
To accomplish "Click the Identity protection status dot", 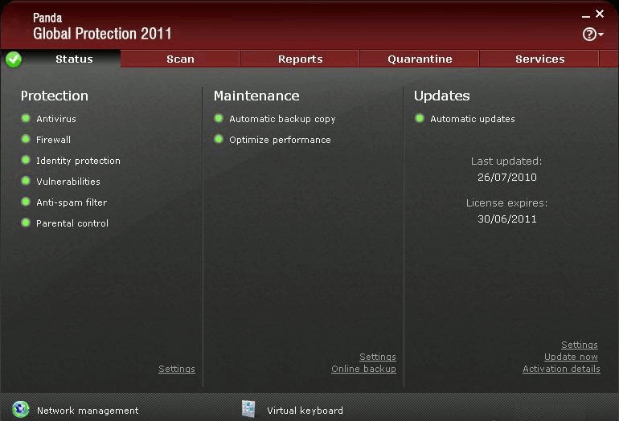I will click(x=26, y=160).
